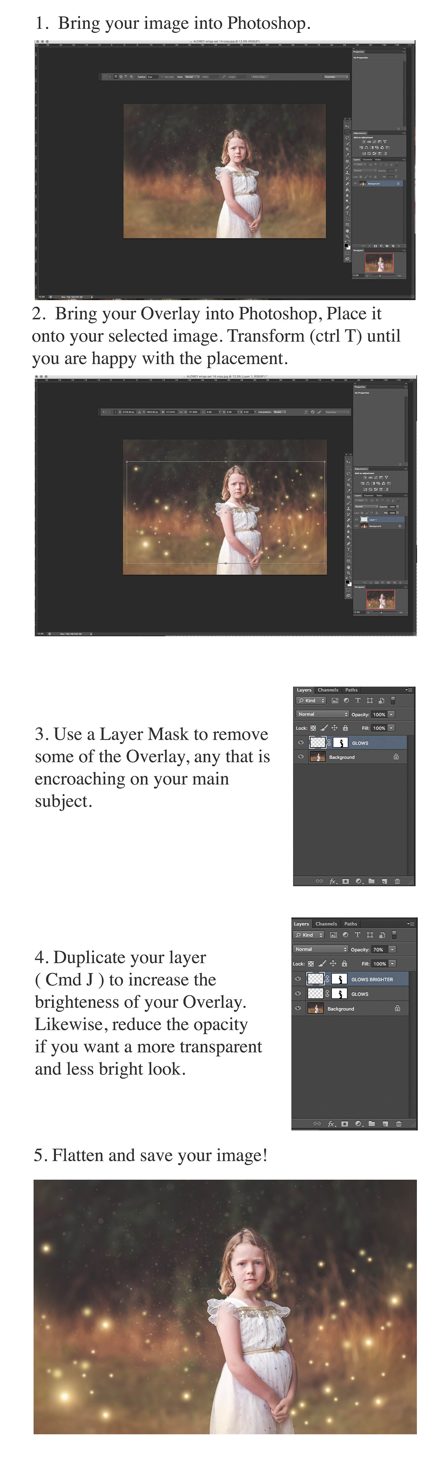
Task: Click lock image pixels brush in step 4 panel
Action: tap(322, 963)
